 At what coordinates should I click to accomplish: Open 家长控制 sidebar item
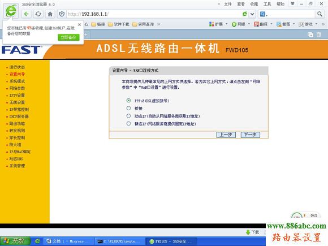pos(17,137)
